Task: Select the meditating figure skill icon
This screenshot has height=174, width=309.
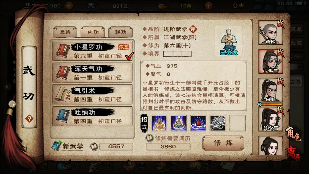Action: 179,123
